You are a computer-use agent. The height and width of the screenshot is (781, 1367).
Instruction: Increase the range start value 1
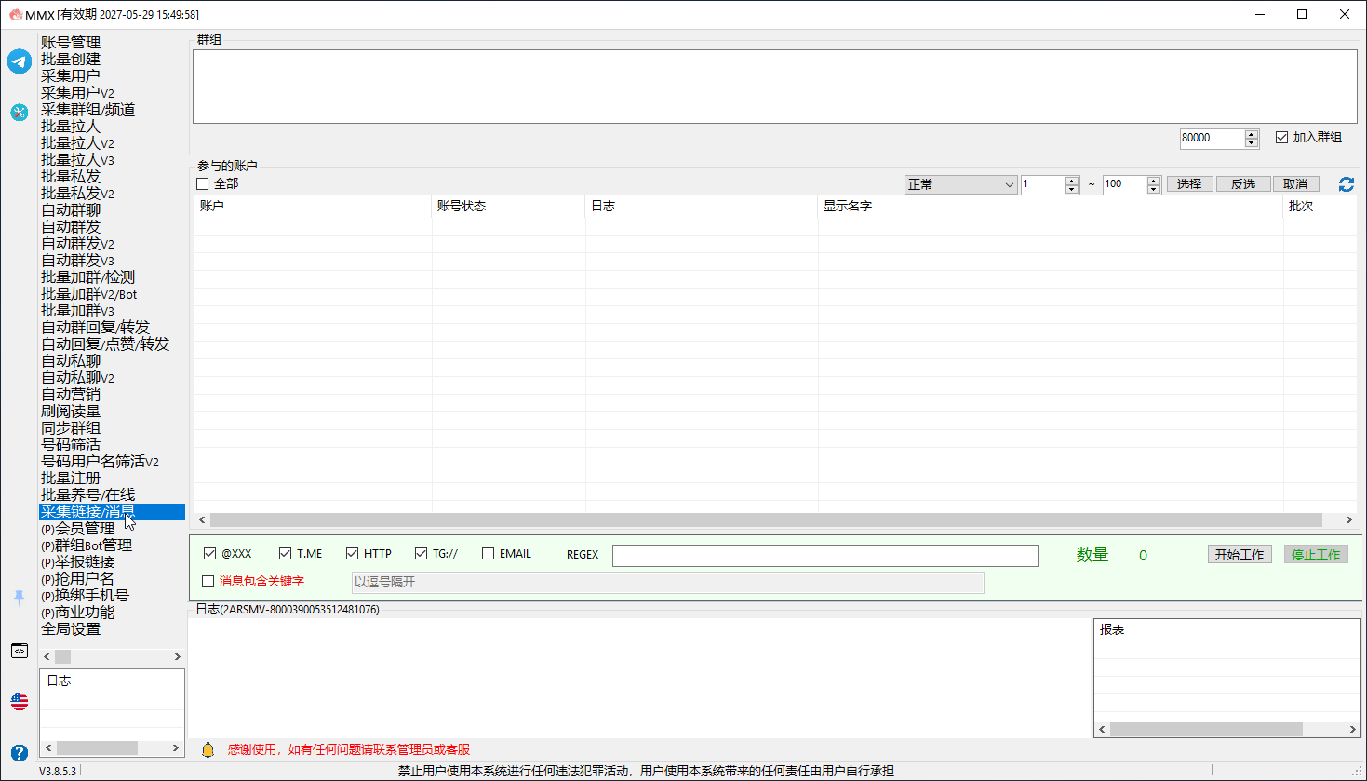click(x=1072, y=181)
